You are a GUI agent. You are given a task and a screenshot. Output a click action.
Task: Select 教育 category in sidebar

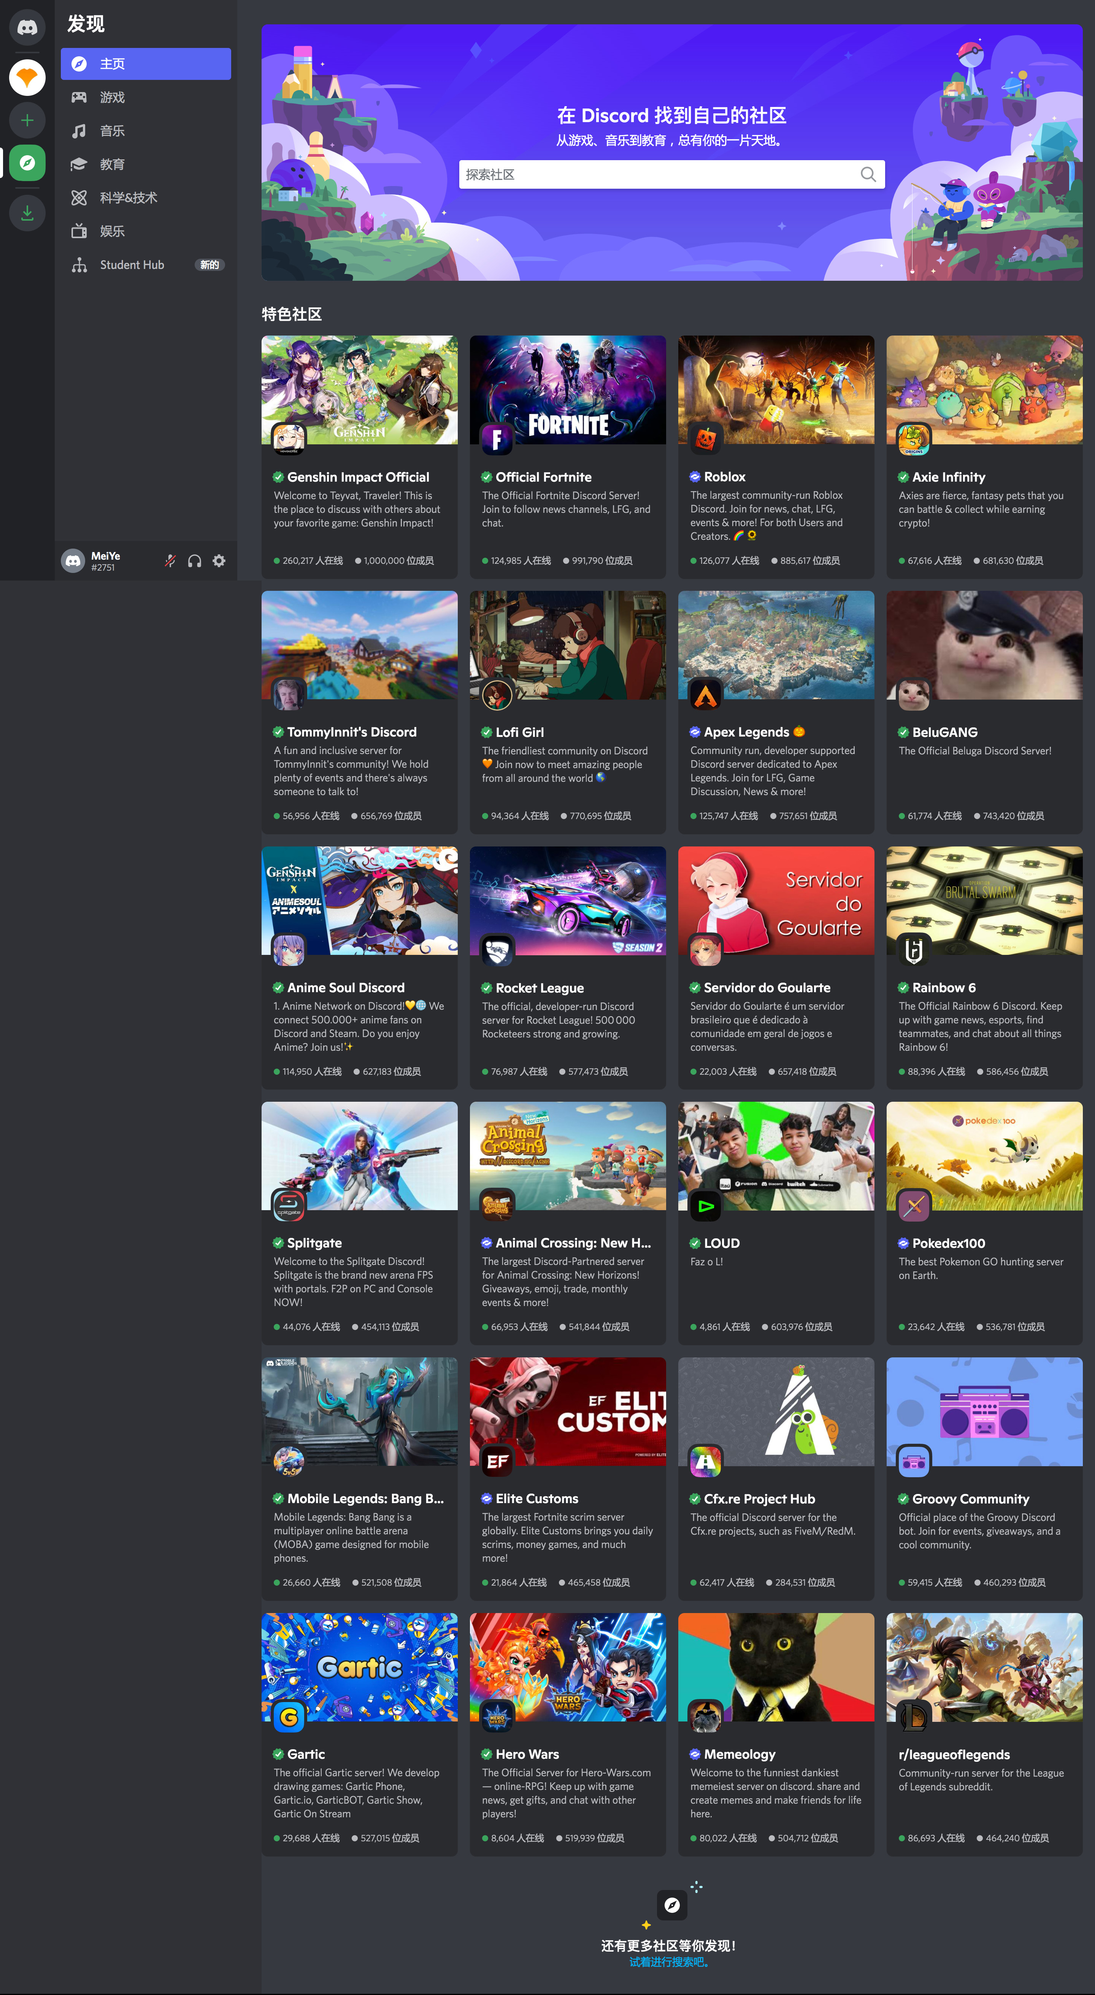tap(146, 164)
